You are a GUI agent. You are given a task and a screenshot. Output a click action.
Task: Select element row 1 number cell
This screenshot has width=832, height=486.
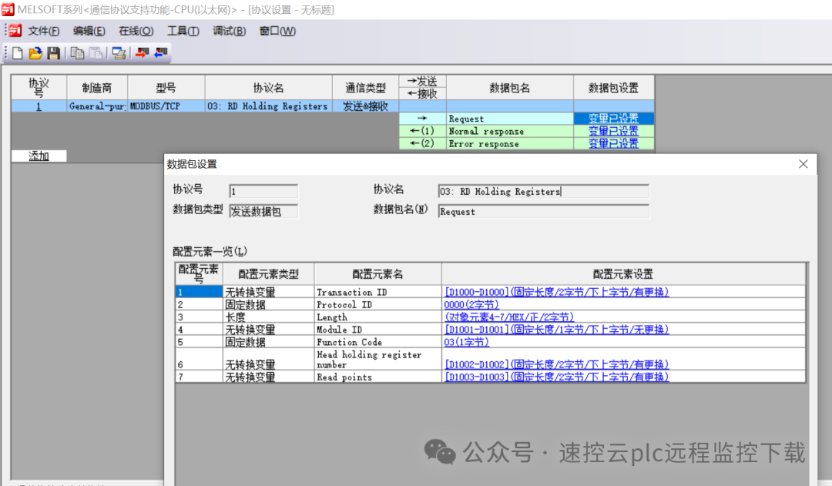point(199,292)
